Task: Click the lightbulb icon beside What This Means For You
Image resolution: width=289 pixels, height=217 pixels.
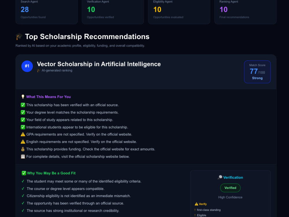Action: 23,97
